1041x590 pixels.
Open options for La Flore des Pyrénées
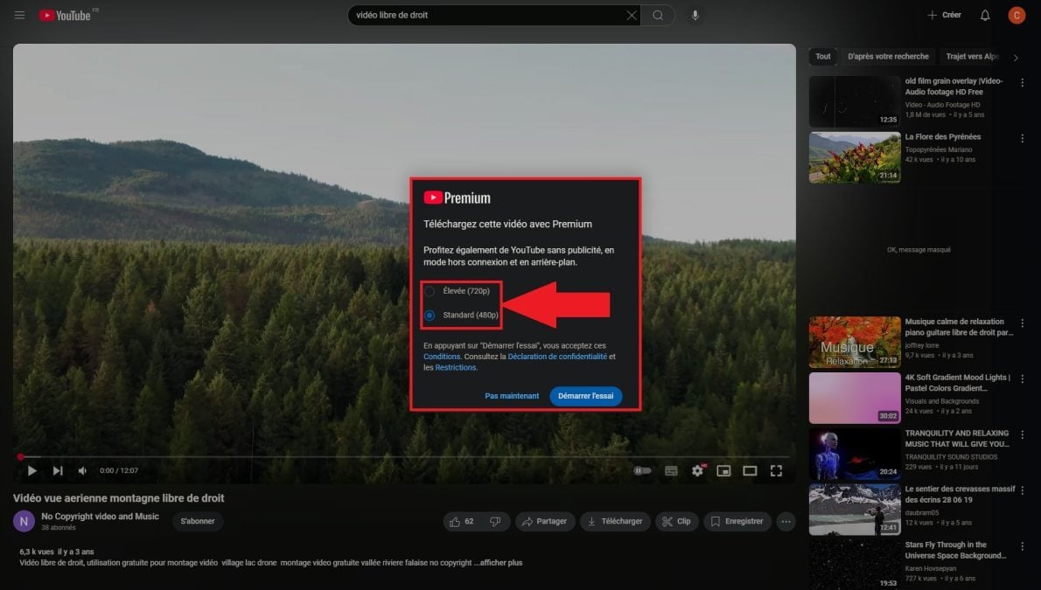(x=1023, y=139)
